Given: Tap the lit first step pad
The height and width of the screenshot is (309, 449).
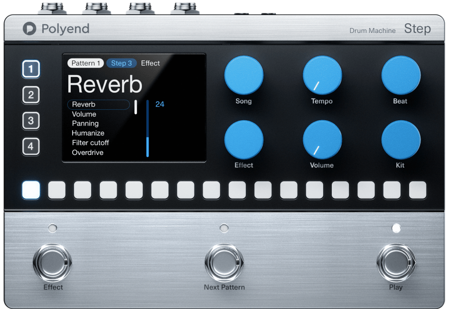Looking at the screenshot, I should click(x=31, y=190).
